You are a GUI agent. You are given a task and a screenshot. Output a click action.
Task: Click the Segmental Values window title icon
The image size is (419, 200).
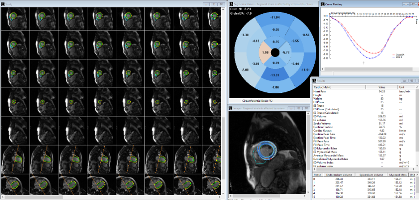(x=231, y=4)
